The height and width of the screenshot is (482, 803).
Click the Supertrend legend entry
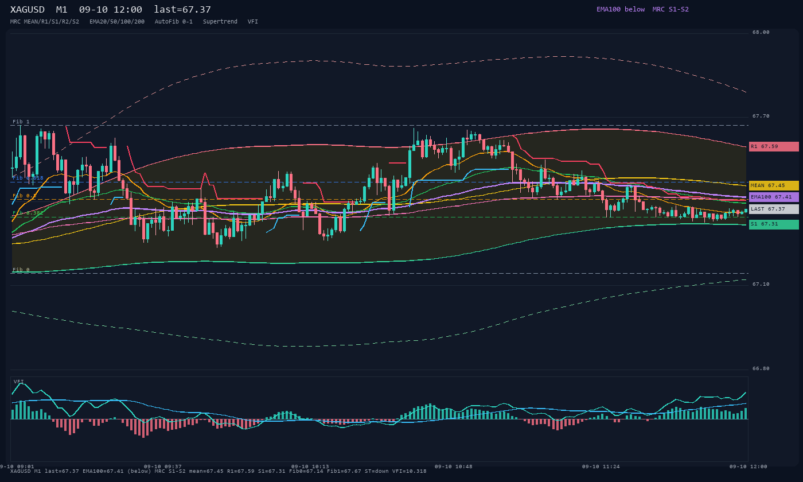coord(220,22)
